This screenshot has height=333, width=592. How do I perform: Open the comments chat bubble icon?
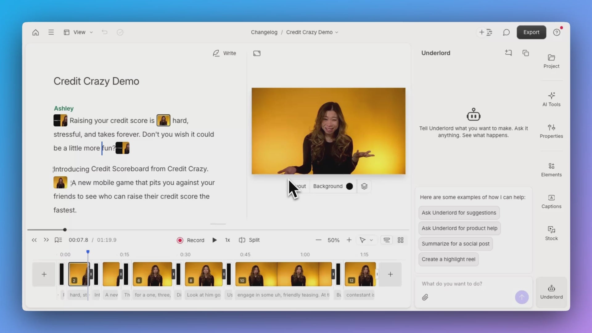pyautogui.click(x=506, y=32)
